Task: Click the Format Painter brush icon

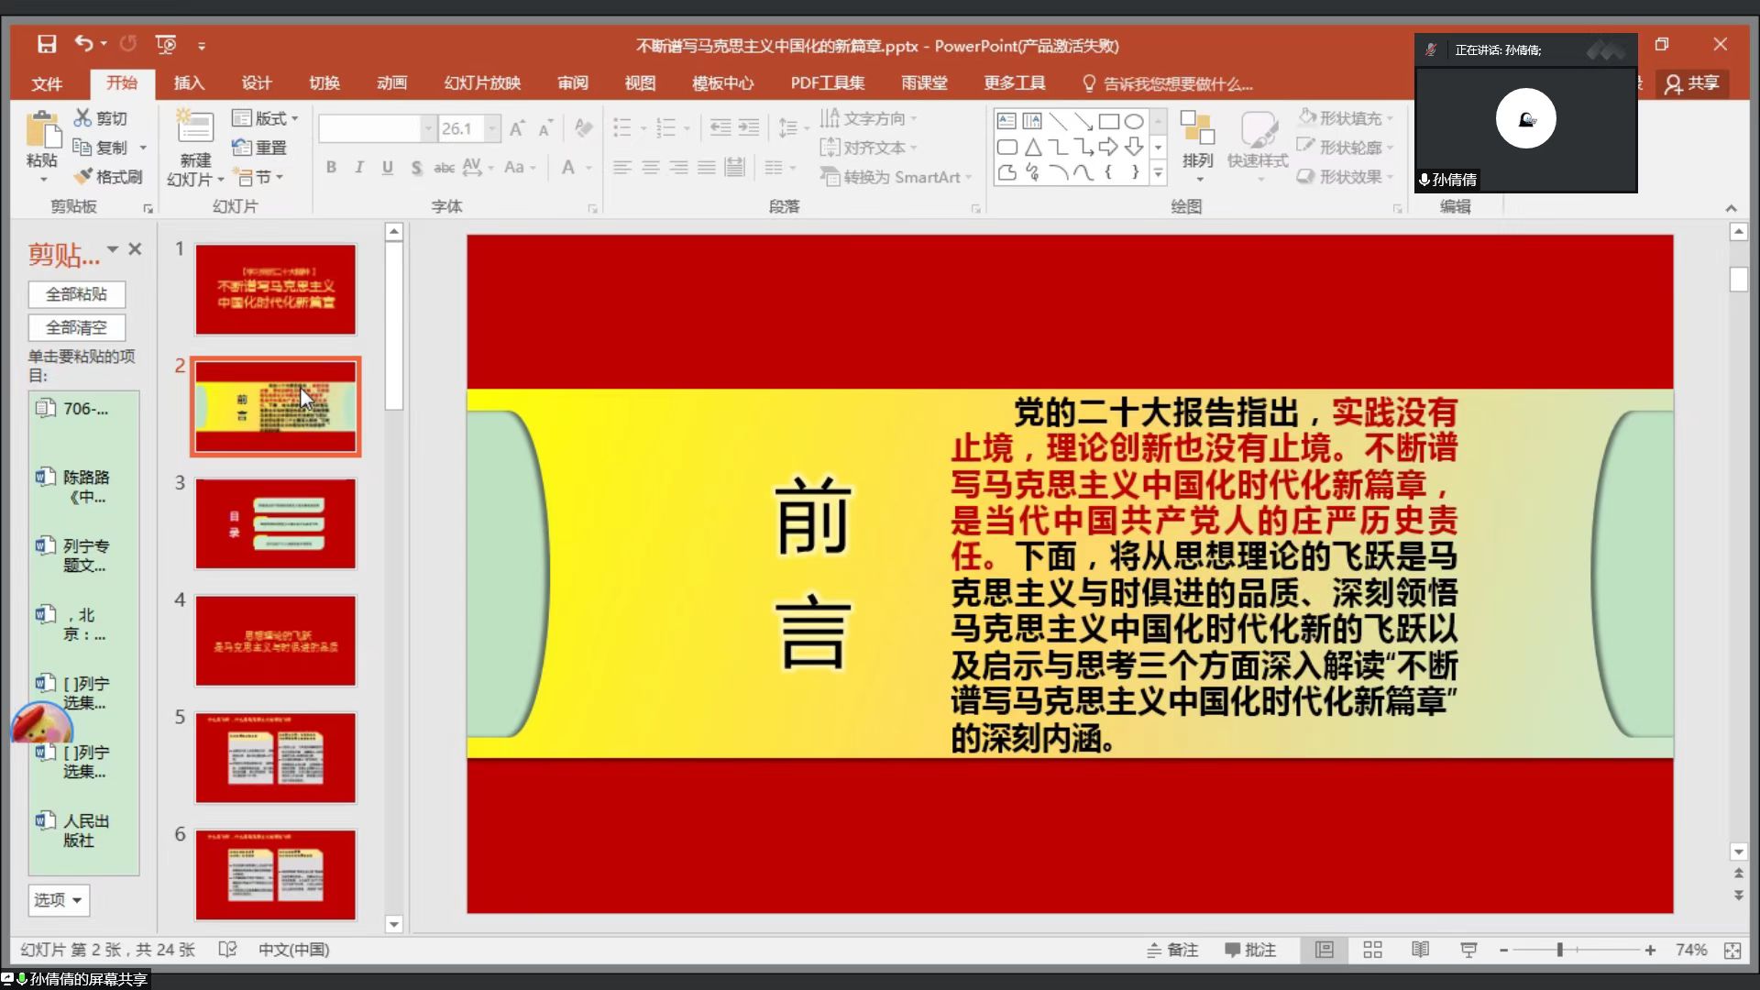Action: coord(84,176)
